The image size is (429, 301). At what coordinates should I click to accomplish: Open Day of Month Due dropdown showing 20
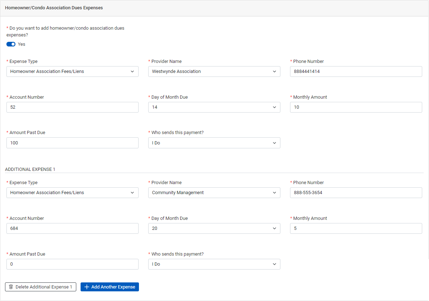(x=214, y=228)
